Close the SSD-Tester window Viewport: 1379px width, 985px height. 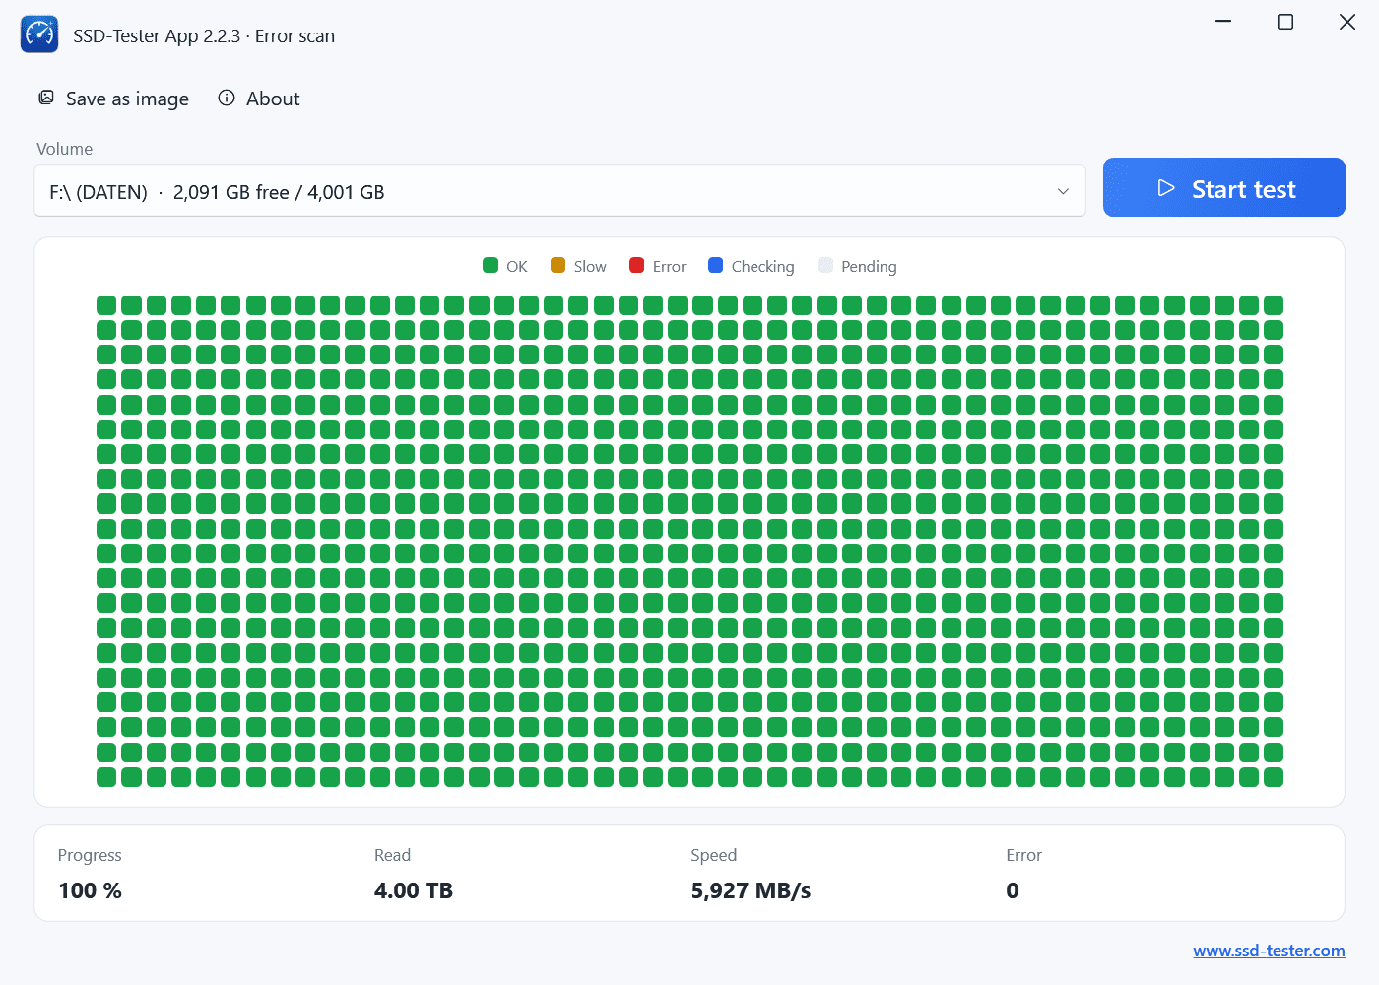tap(1347, 22)
